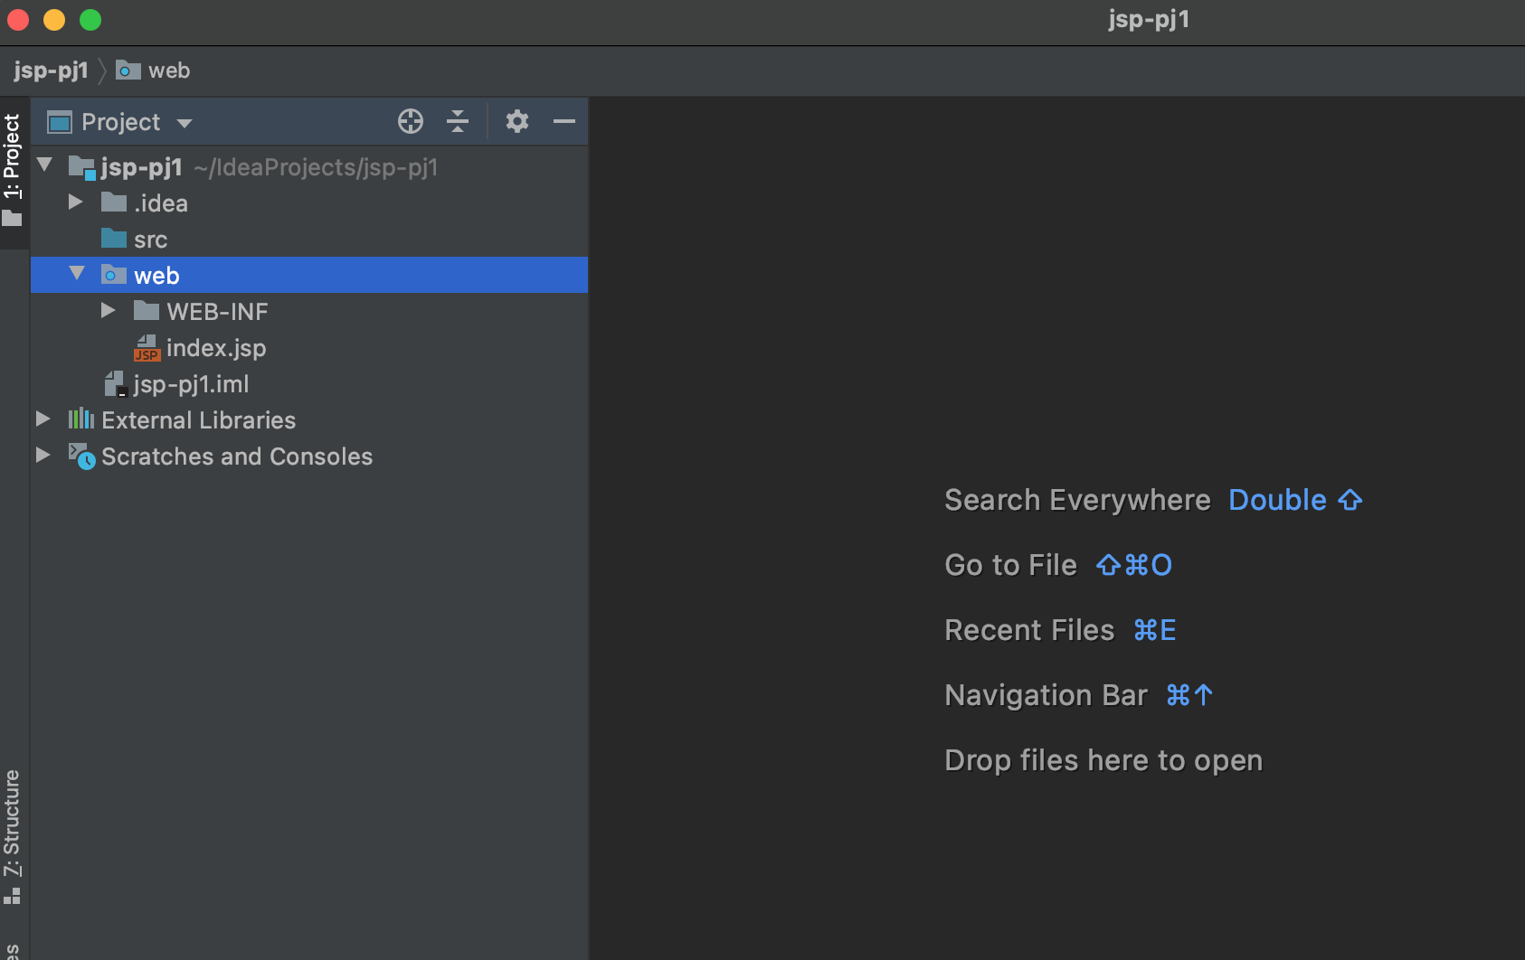
Task: Select External Libraries row
Action: (x=309, y=420)
